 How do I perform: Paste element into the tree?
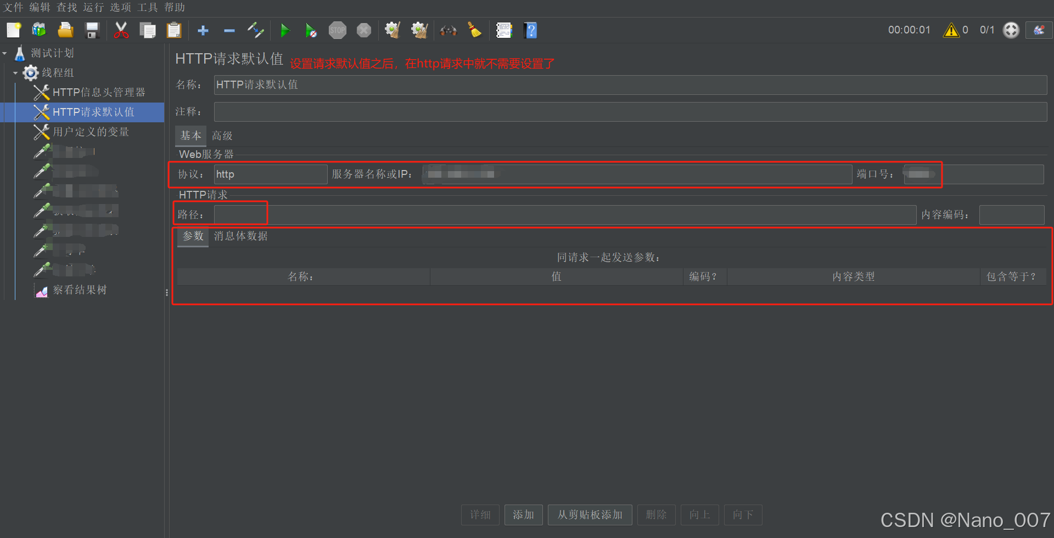coord(173,30)
